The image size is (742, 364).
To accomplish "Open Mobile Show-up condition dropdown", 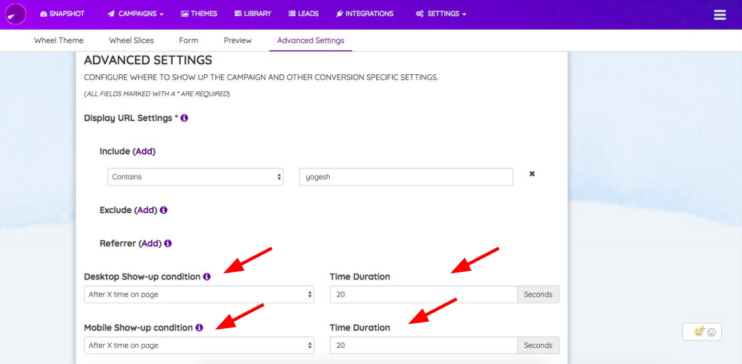I will click(x=199, y=345).
